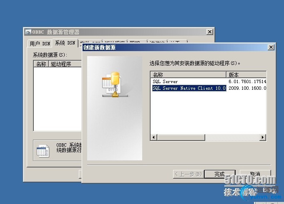Click the 取消 (Cancel) button
The height and width of the screenshot is (204, 284).
(255, 174)
